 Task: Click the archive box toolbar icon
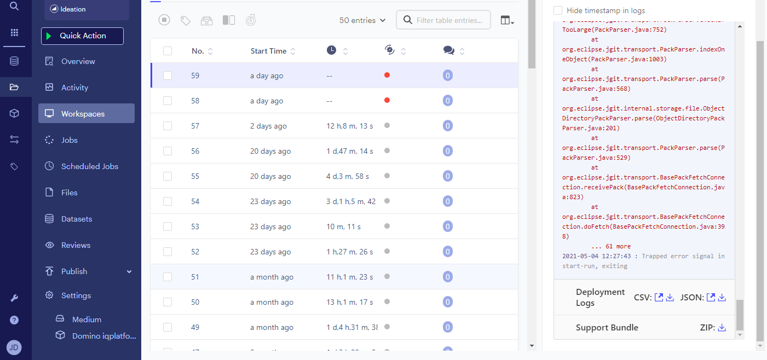point(206,20)
